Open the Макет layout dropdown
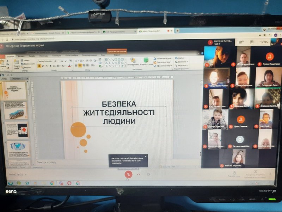282x212 pixels. (25, 60)
